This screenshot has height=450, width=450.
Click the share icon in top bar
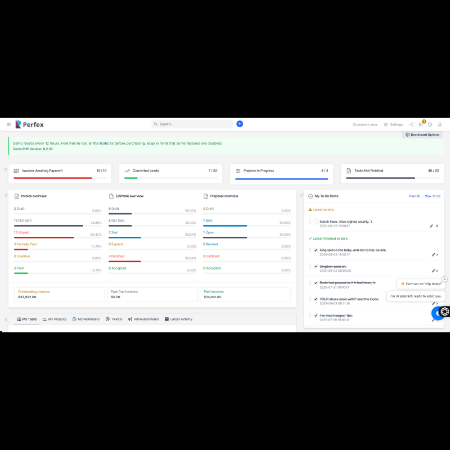tap(411, 124)
